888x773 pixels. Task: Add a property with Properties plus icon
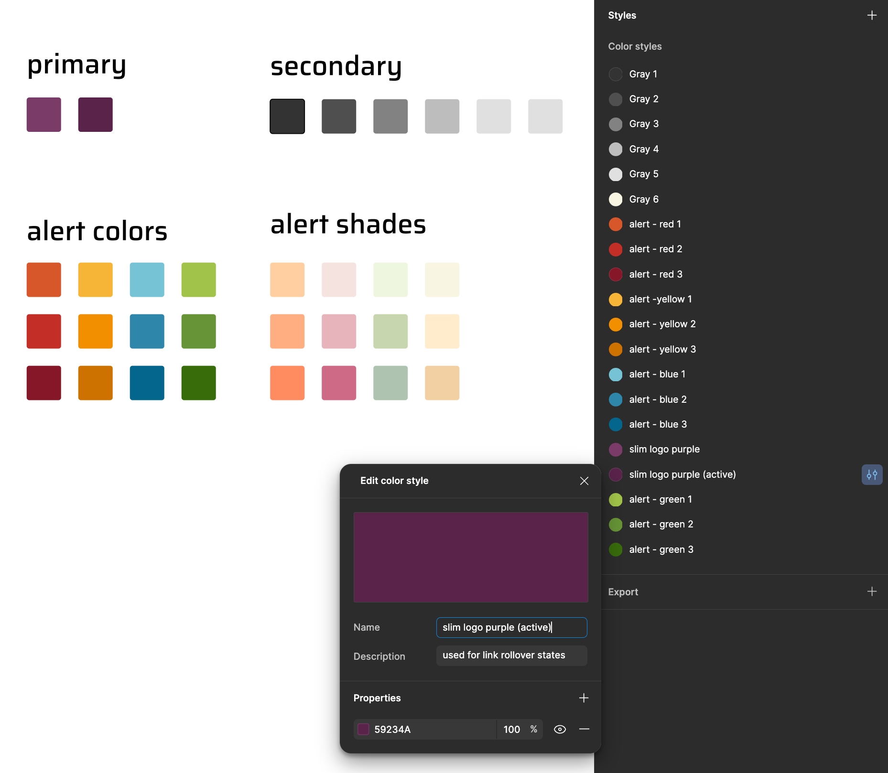point(584,698)
